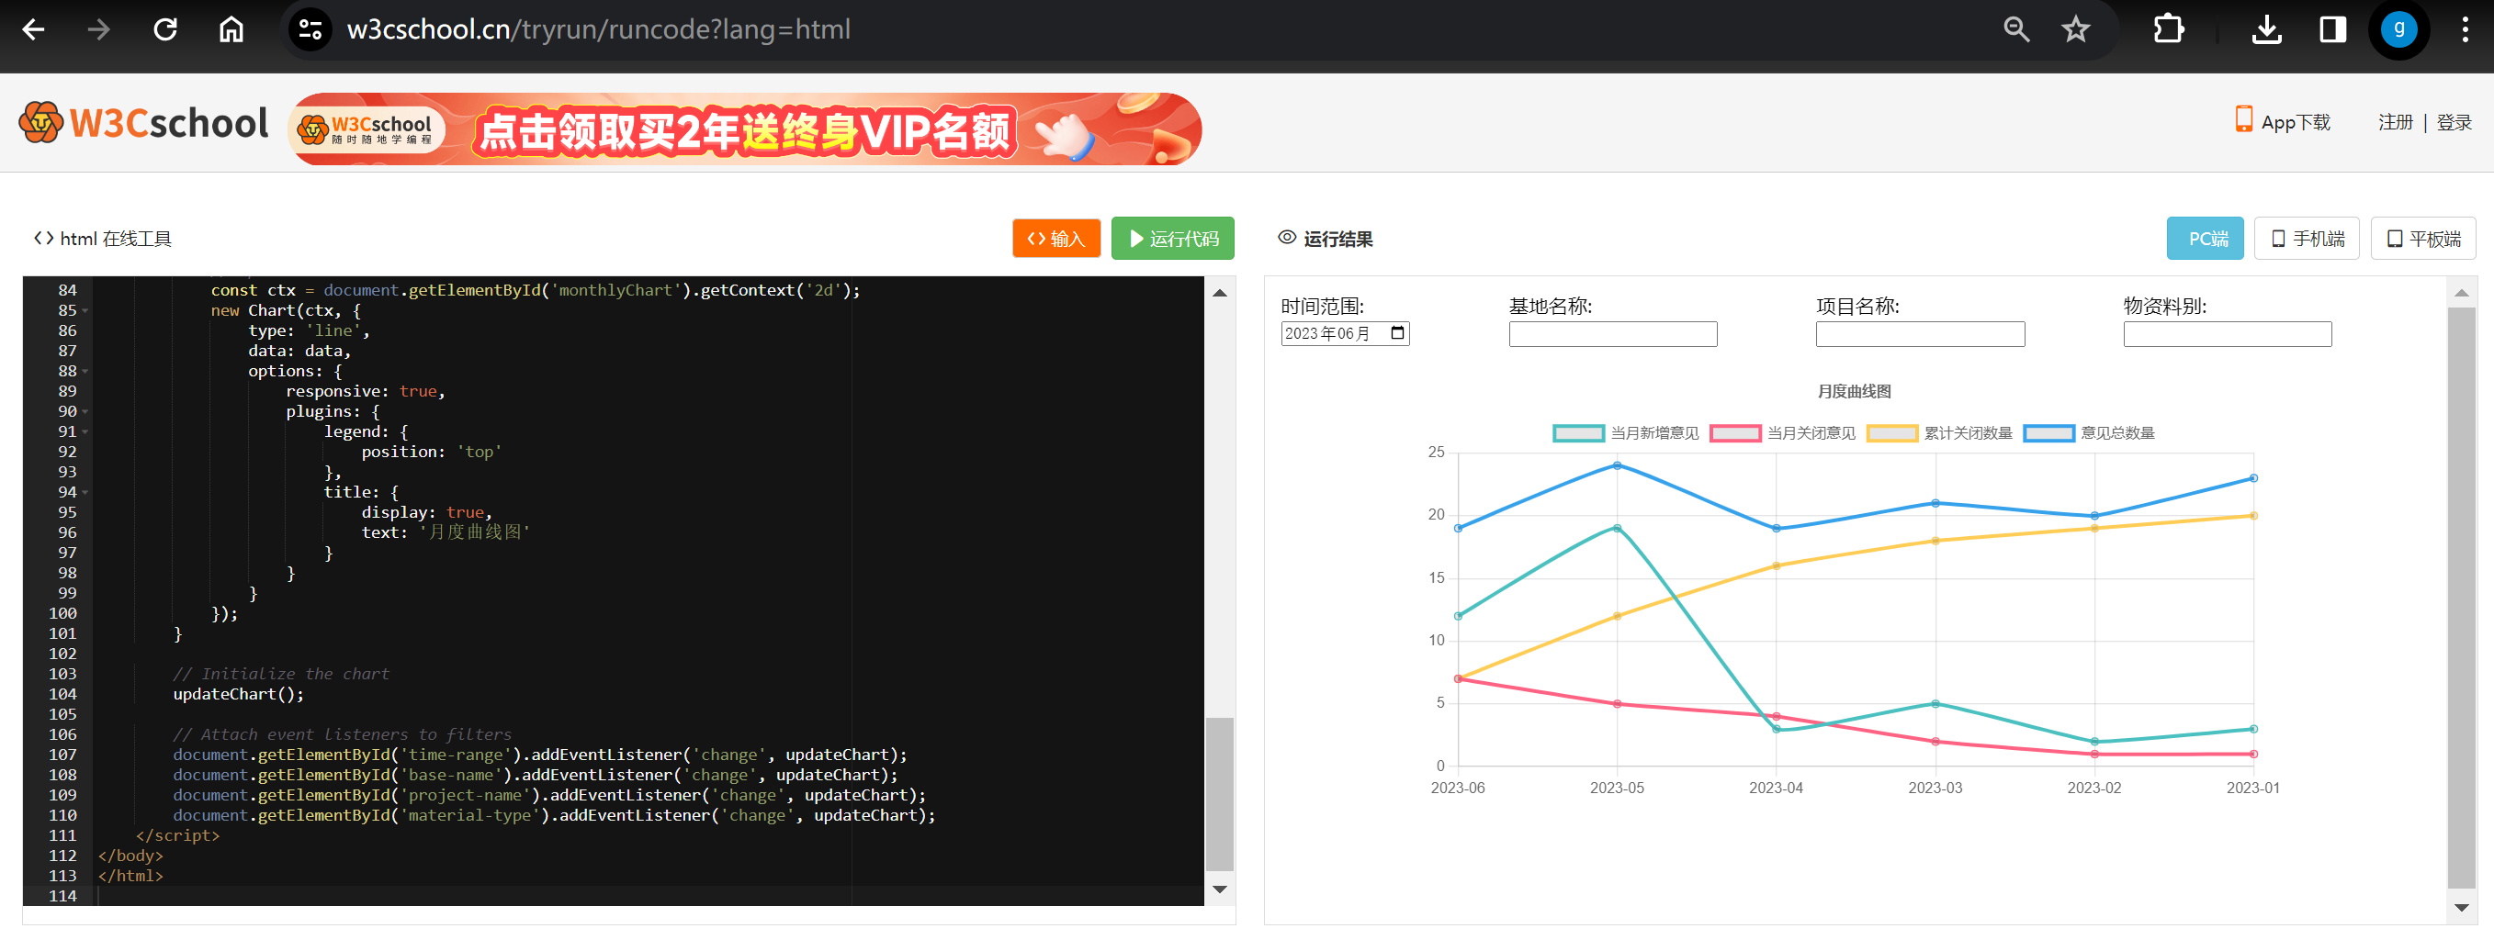Click the closing </html> tag on line 113
The width and height of the screenshot is (2494, 951).
[x=130, y=877]
